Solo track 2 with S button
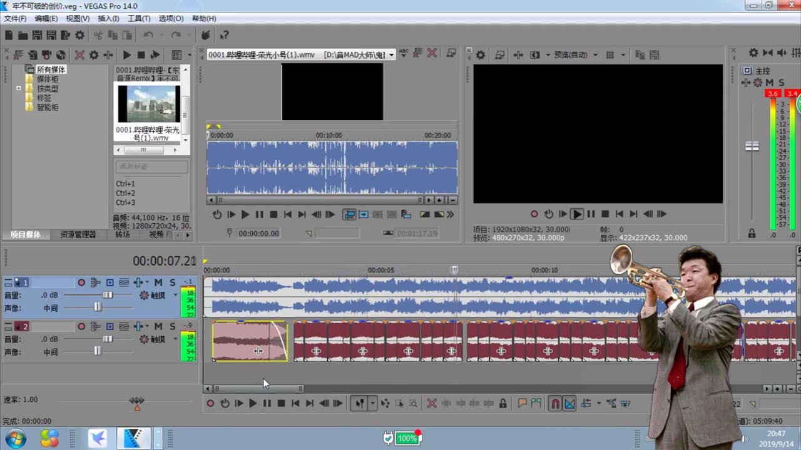 pyautogui.click(x=173, y=326)
